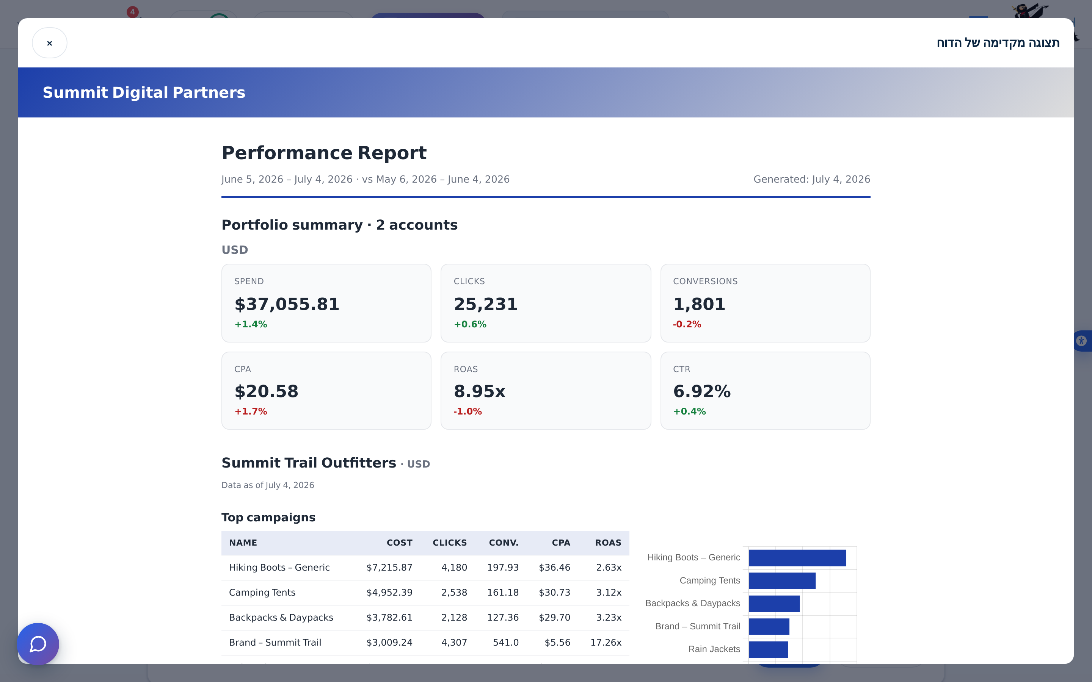Click the Backpacks & Daypacks chart bar
Screen dimensions: 1092x682
tap(774, 604)
